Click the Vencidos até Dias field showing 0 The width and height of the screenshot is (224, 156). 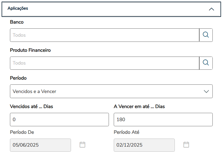59,120
